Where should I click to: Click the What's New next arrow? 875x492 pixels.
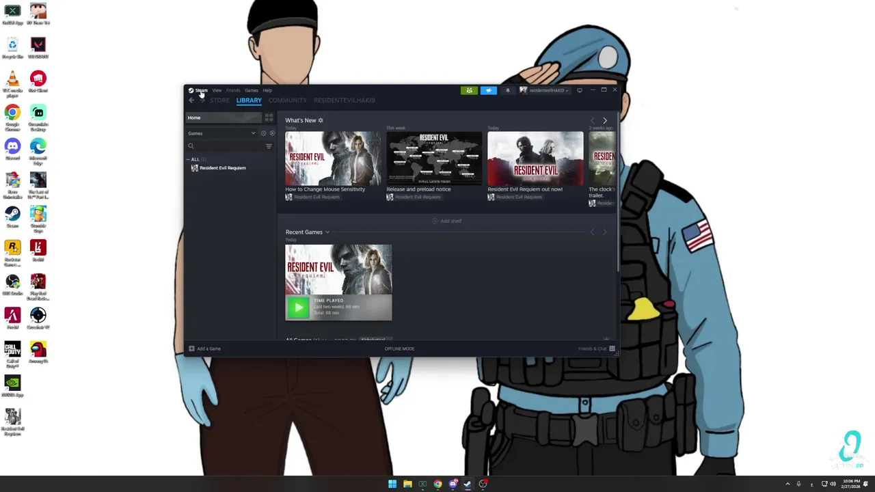coord(604,121)
